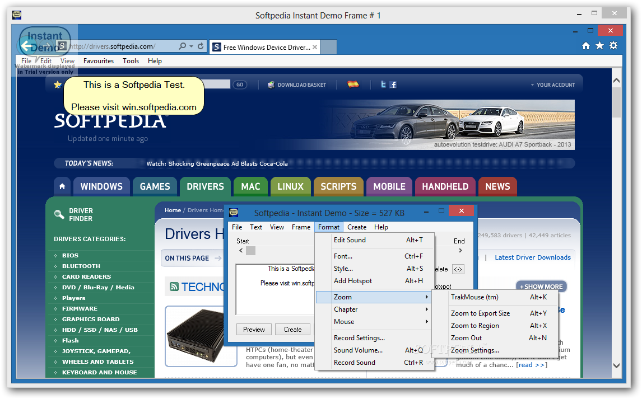Choose Zoom Out submenu item
The height and width of the screenshot is (399, 642).
tap(496, 338)
